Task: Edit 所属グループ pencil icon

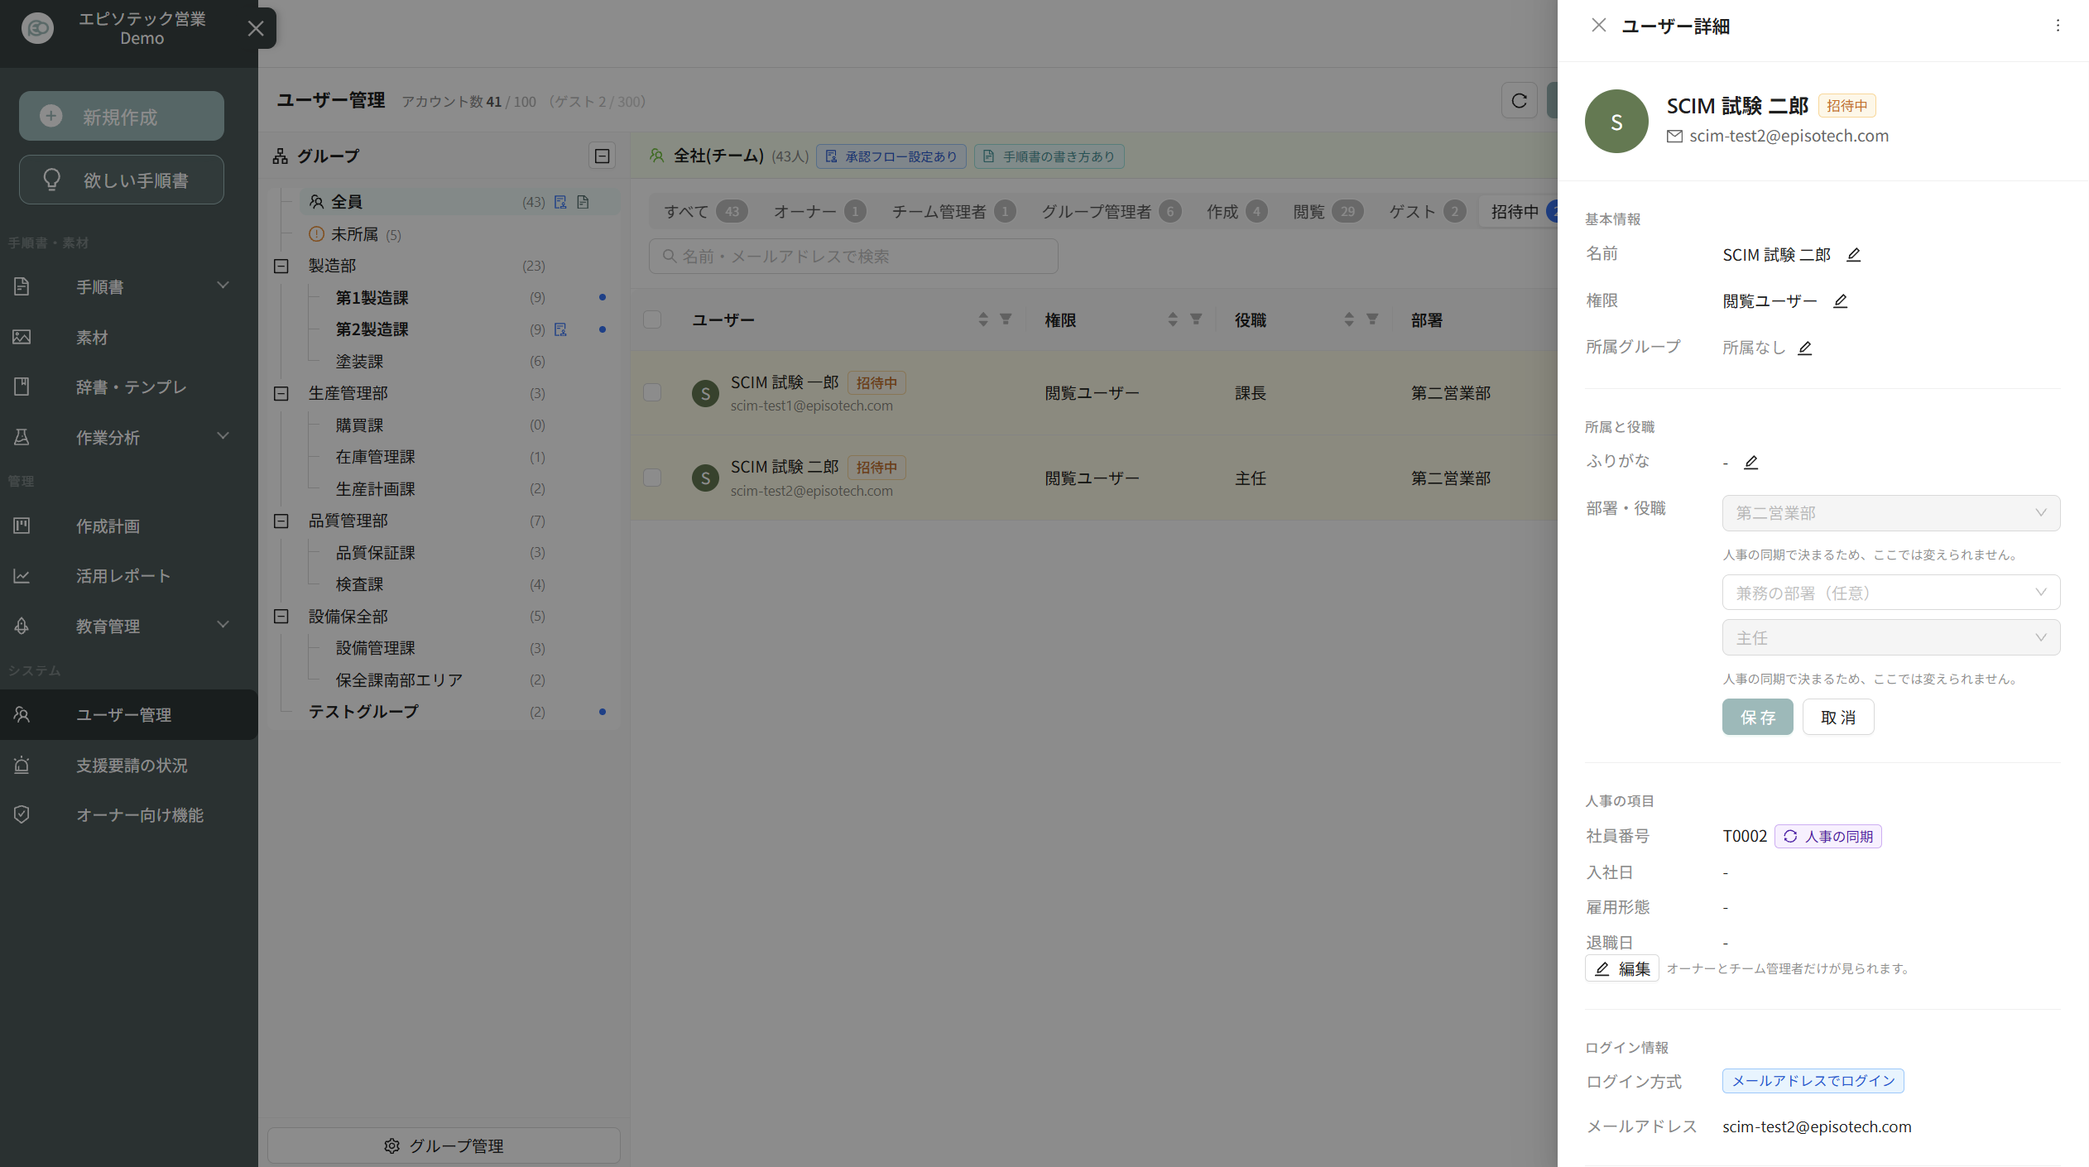Action: click(1805, 348)
